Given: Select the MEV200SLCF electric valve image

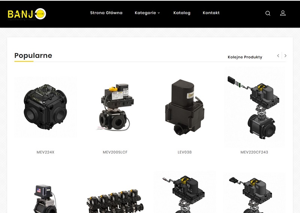Looking at the screenshot, I should tap(115, 107).
